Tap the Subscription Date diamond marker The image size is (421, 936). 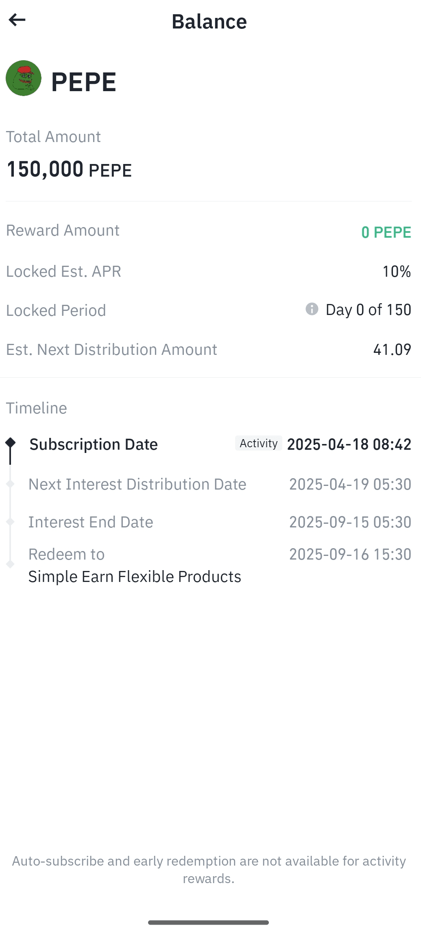(11, 443)
